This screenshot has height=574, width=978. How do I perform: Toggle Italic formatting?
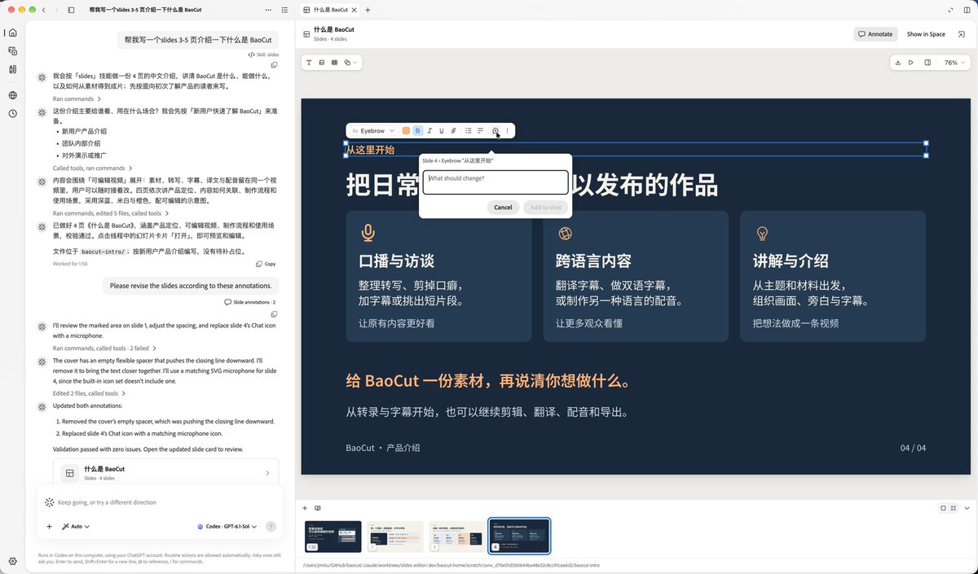(x=430, y=130)
